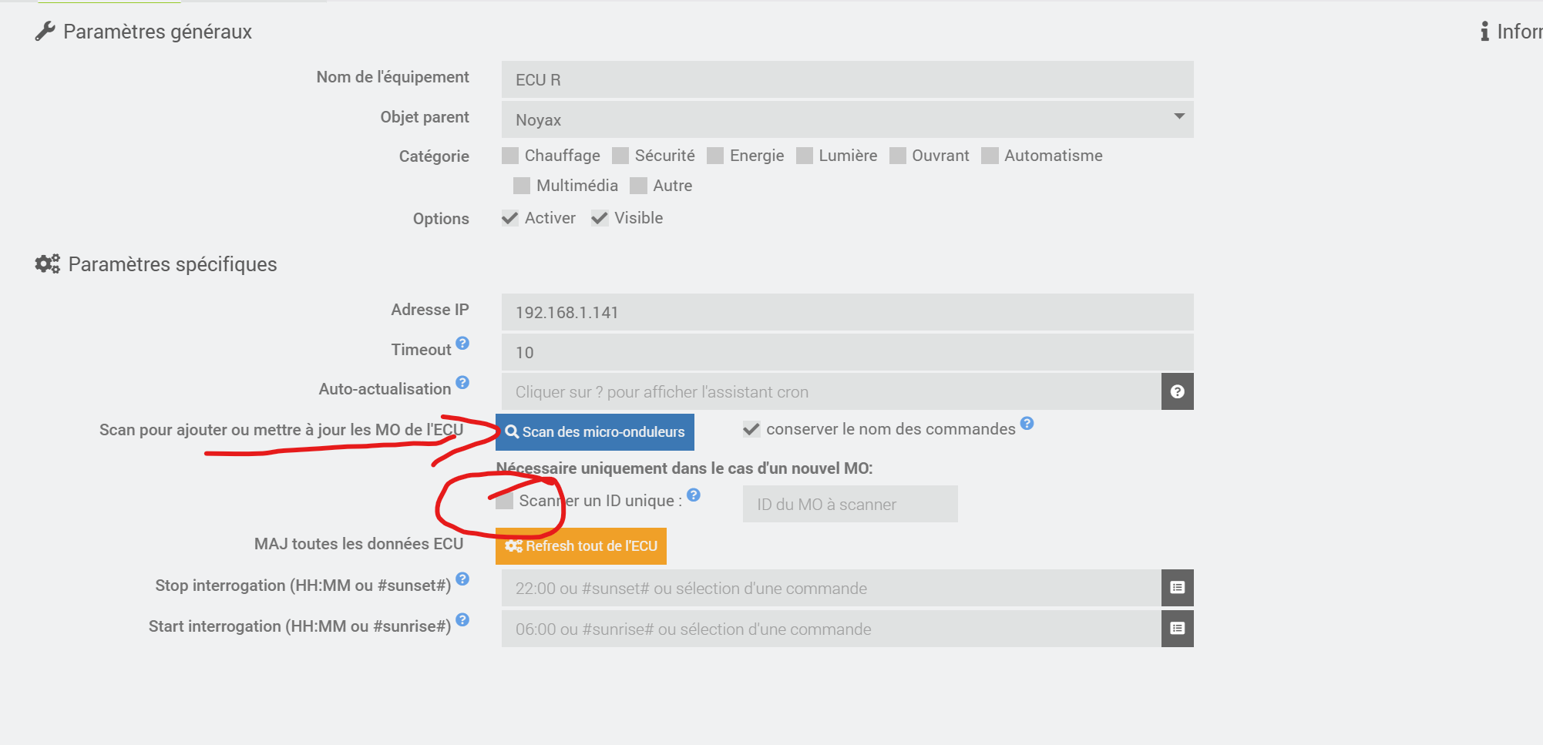Toggle conserver le nom des commandes checkbox
This screenshot has width=1543, height=745.
point(751,429)
